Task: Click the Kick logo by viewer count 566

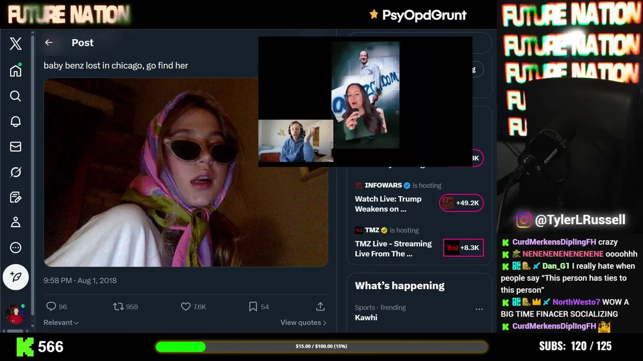Action: point(25,346)
